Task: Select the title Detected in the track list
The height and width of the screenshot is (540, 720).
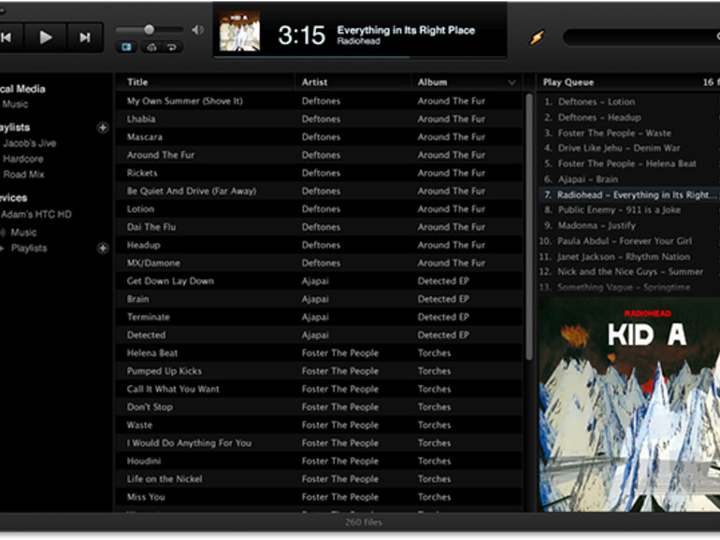Action: tap(146, 334)
